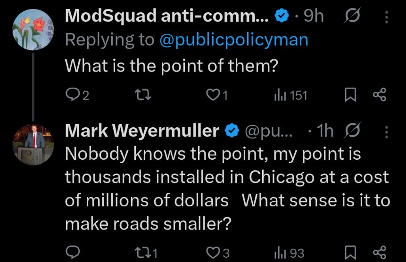Share the ModSquad tweet
The image size is (406, 262).
coord(380,96)
